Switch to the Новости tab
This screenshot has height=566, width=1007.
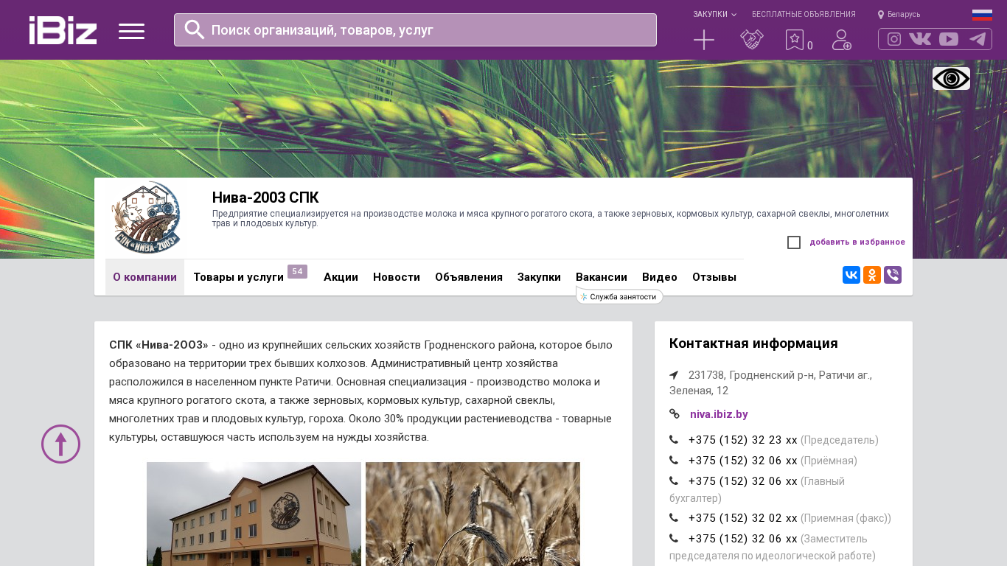coord(397,277)
